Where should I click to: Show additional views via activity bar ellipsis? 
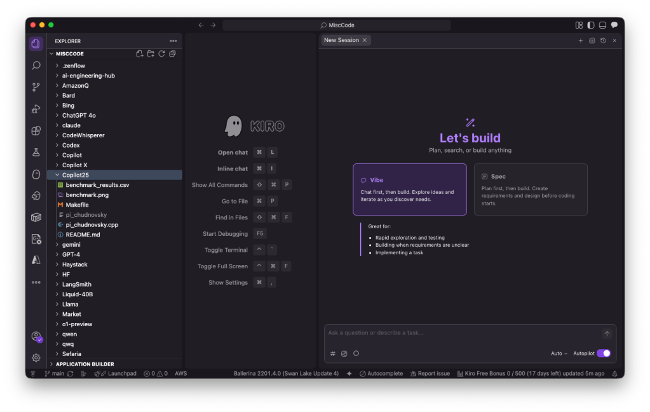click(x=36, y=282)
